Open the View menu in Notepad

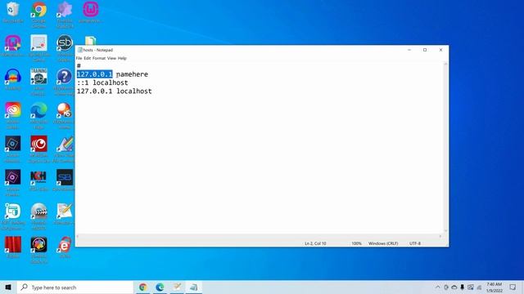pos(111,58)
